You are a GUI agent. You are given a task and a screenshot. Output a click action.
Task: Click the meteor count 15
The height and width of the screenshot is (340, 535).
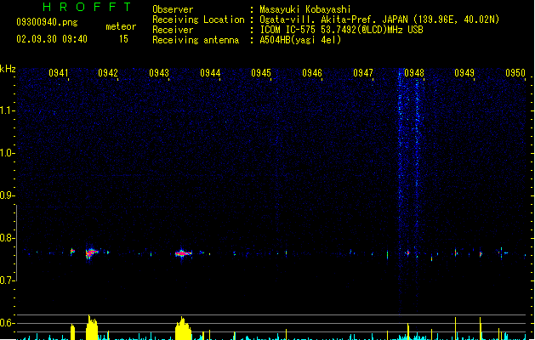pyautogui.click(x=123, y=39)
